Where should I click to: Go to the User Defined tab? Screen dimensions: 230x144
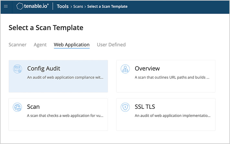coord(111,45)
